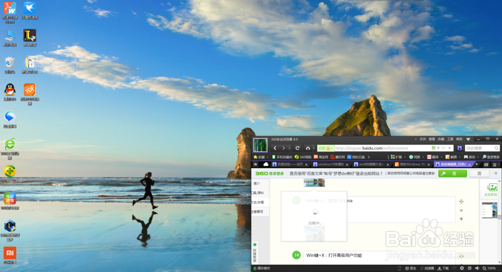The width and height of the screenshot is (502, 272).
Task: Open the 查看 menu
Action: click(432, 139)
